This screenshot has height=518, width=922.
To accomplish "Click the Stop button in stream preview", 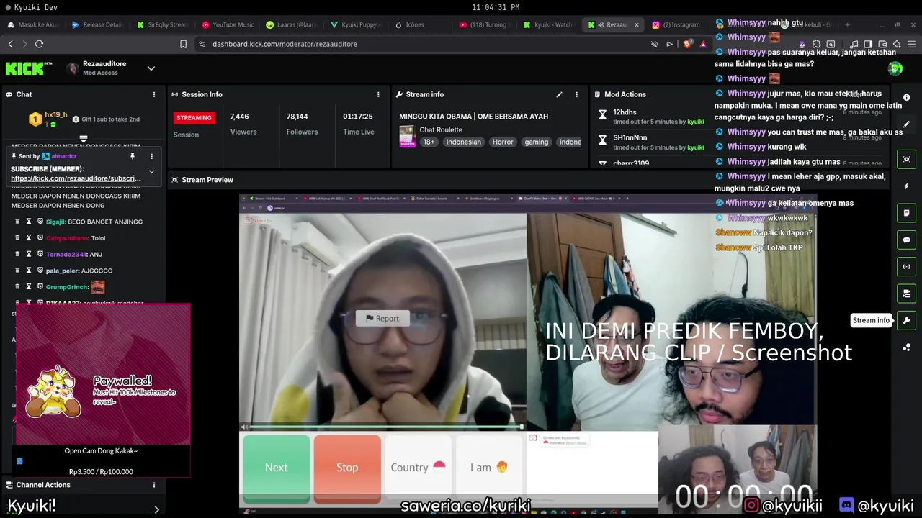I will click(347, 468).
